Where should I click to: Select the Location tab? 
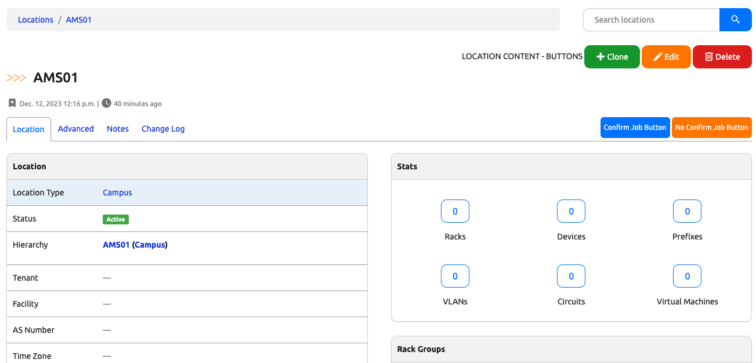coord(28,129)
